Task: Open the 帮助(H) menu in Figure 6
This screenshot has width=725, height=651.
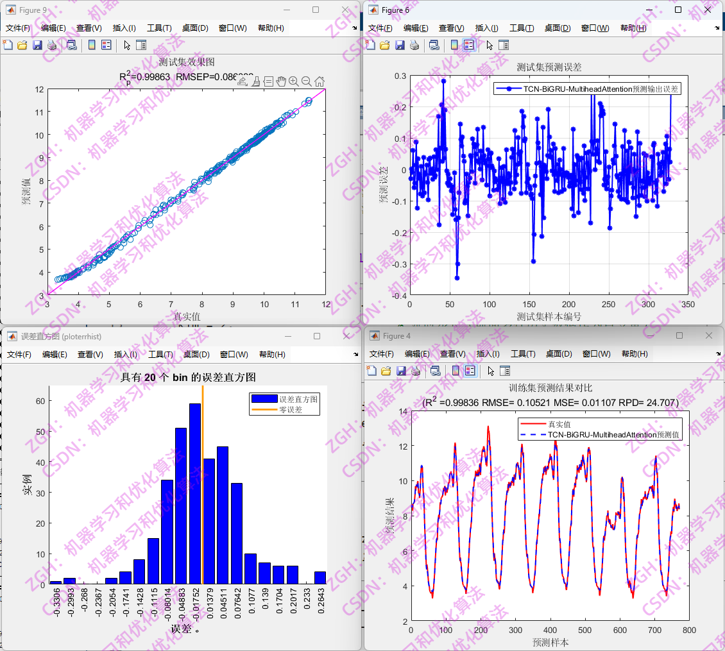Action: (x=633, y=28)
